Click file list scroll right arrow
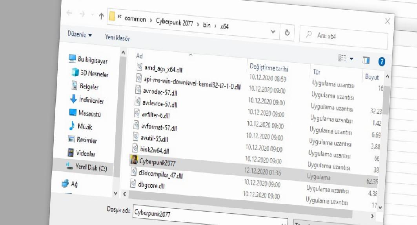 pyautogui.click(x=372, y=216)
